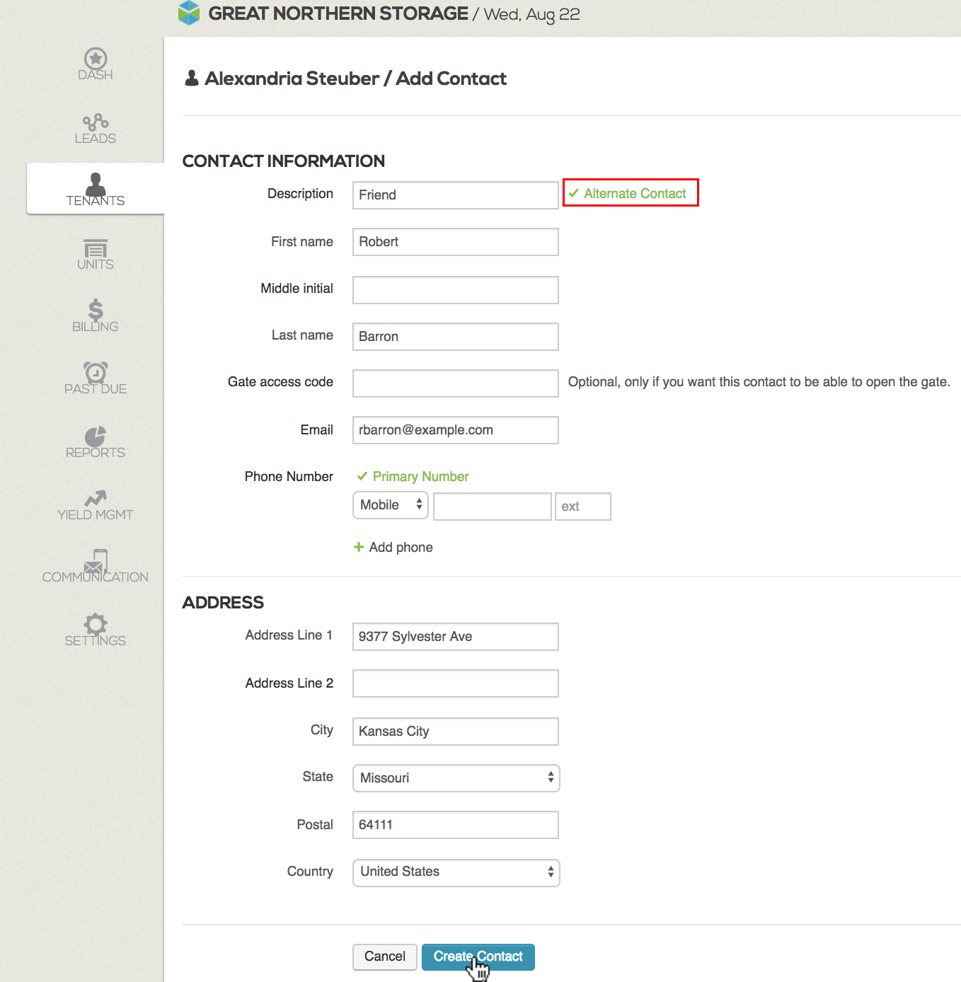Open the Dash star icon
The width and height of the screenshot is (961, 982).
point(96,59)
